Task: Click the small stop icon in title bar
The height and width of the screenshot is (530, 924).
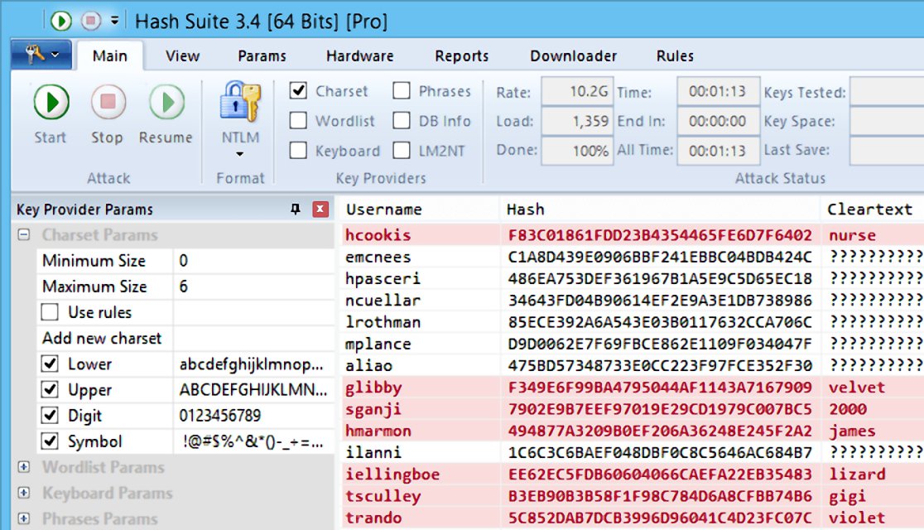Action: pyautogui.click(x=90, y=20)
